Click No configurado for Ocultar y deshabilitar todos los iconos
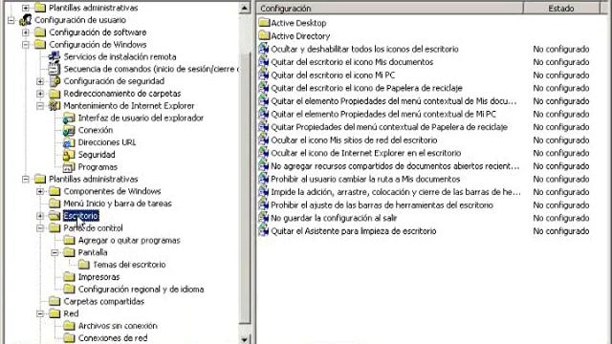This screenshot has width=612, height=344. (561, 49)
